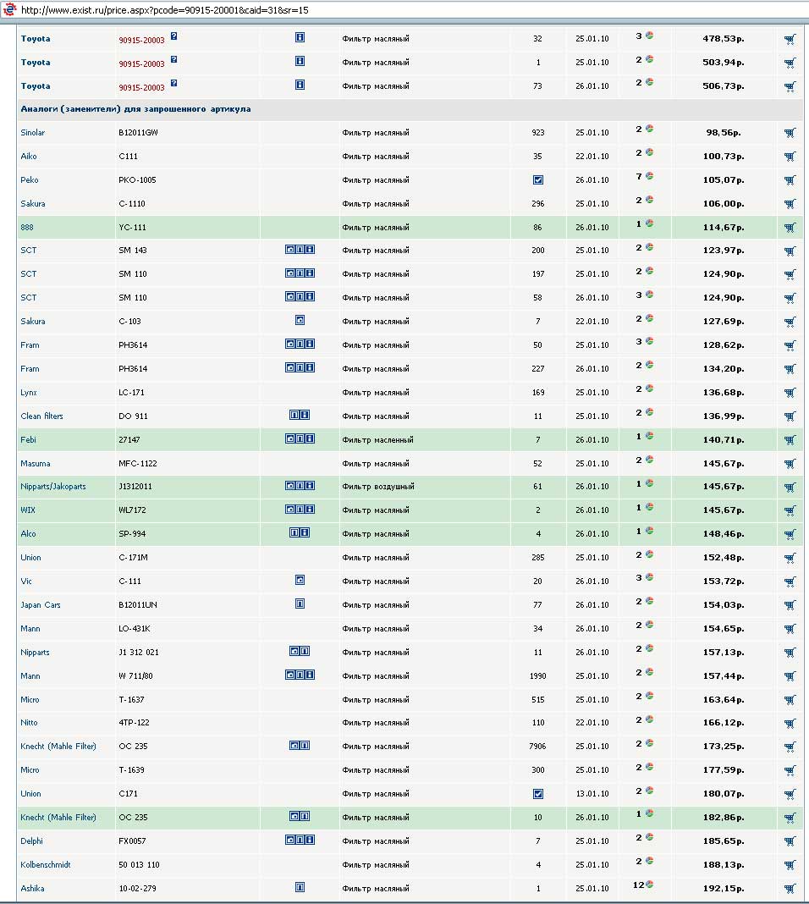Open first Toyota 90915-20003 article link
Screen dimensions: 809x904
click(141, 40)
